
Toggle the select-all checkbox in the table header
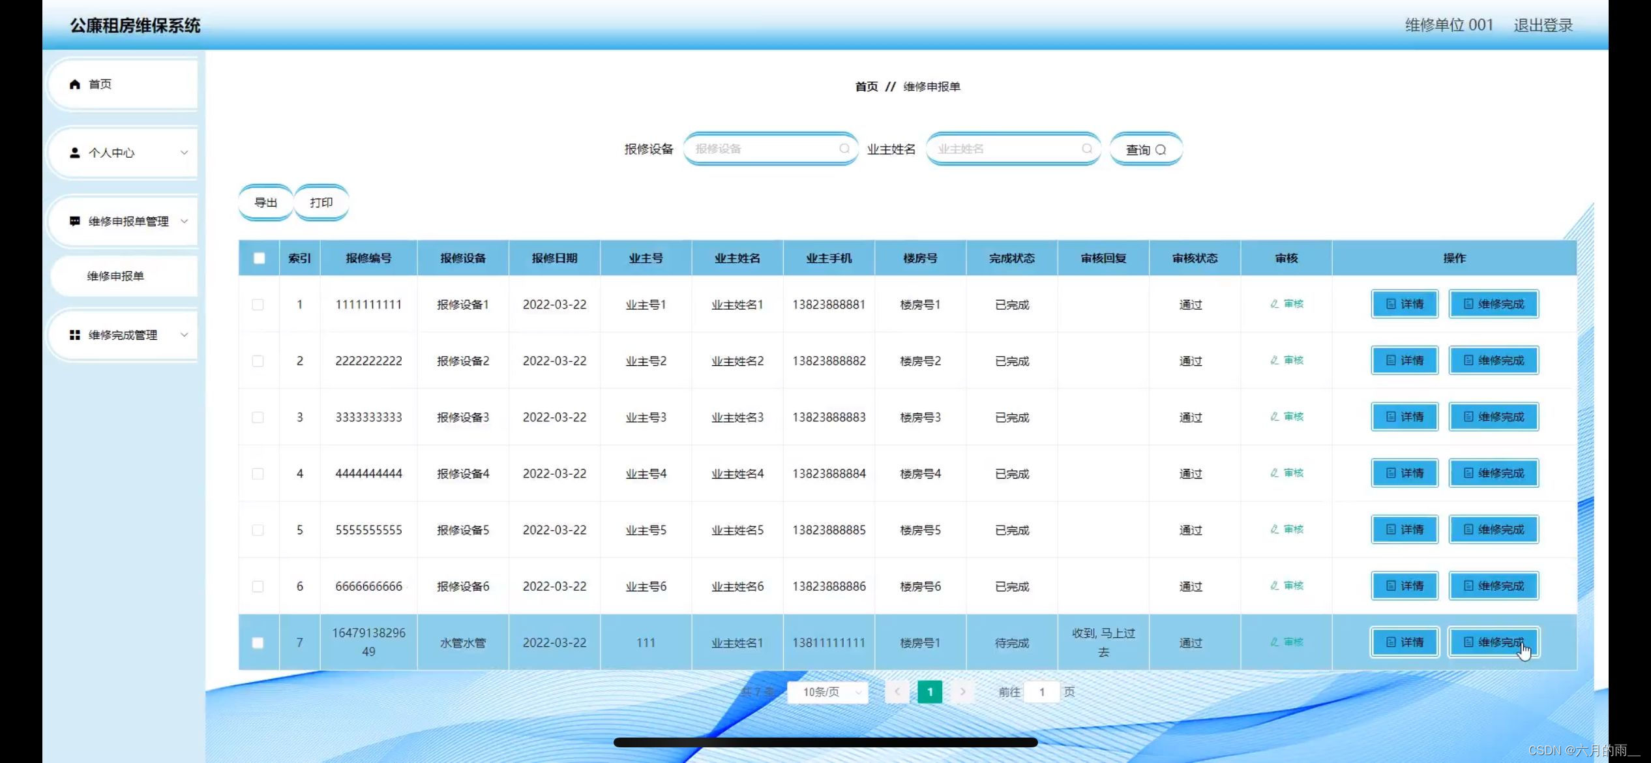coord(259,258)
